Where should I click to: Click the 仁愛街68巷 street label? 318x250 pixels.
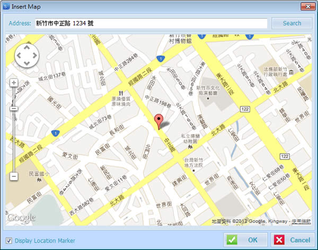[x=273, y=173]
